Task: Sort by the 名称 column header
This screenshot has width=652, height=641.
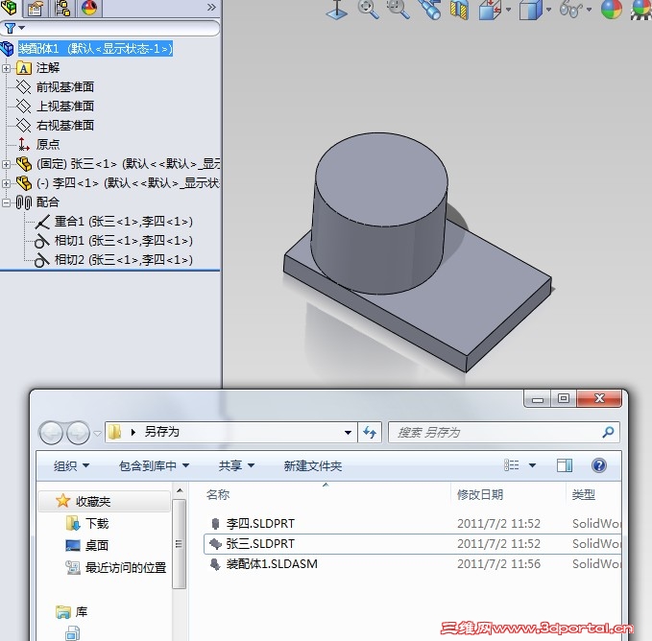Action: pyautogui.click(x=218, y=494)
